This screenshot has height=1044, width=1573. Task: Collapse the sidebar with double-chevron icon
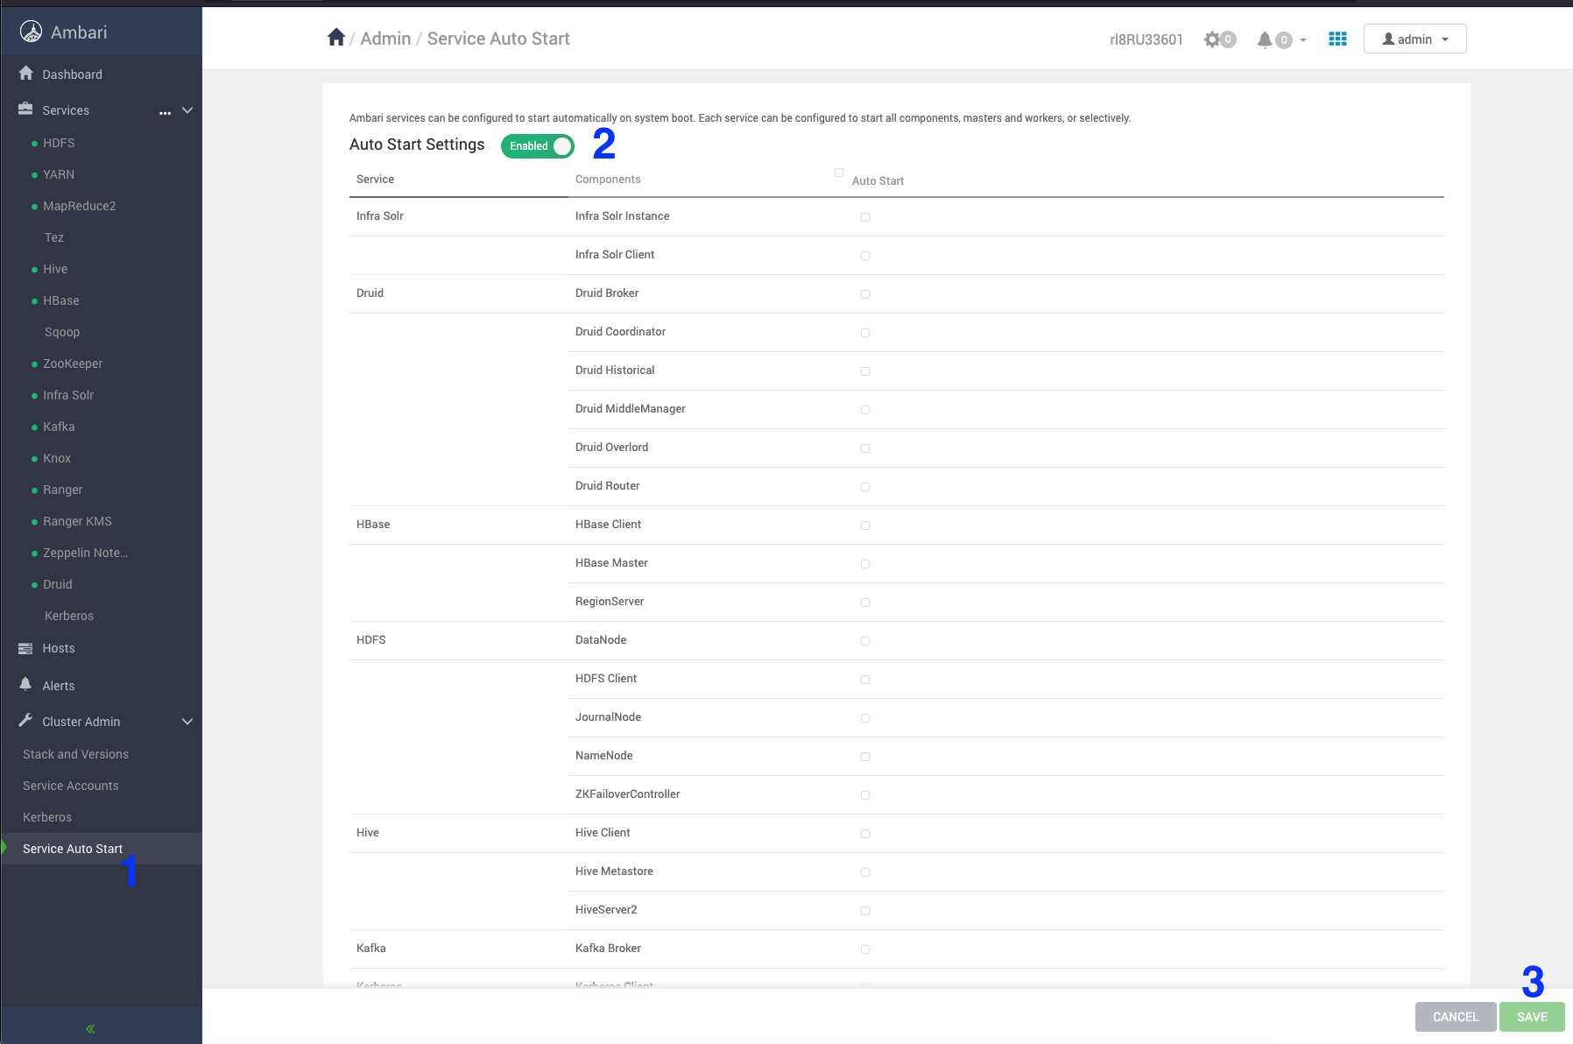(x=90, y=1028)
